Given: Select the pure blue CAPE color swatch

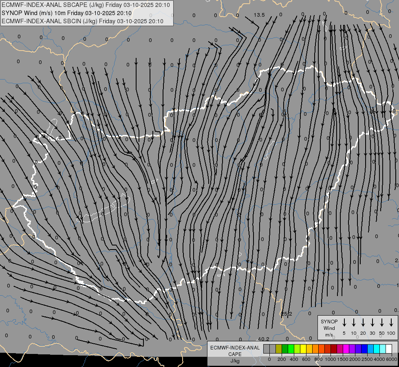Looking at the screenshot, I should tap(364, 349).
